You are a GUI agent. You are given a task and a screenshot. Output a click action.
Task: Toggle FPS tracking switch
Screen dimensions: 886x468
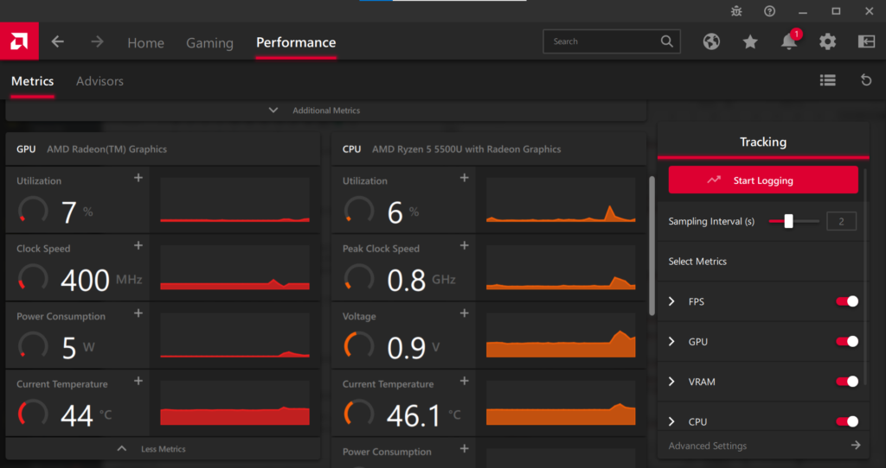click(847, 301)
